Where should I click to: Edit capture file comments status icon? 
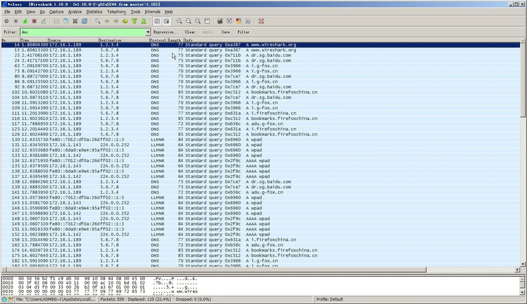tap(11, 299)
